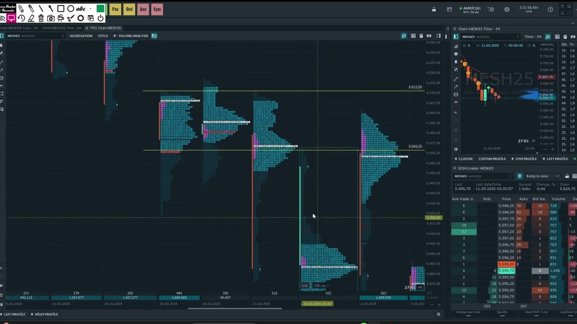Screen dimensions: 577x324
Task: Click the teal center DOM icon
Action: click(519, 176)
